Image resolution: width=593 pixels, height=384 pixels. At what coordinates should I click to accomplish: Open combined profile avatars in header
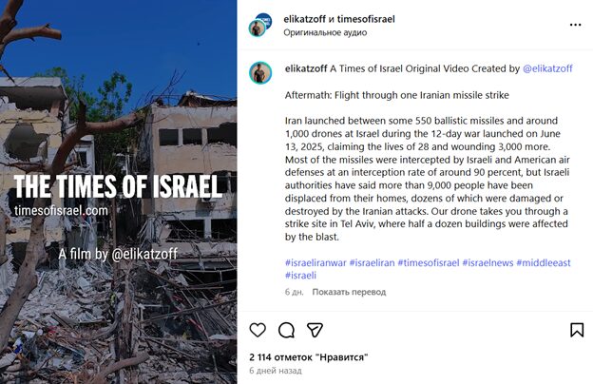click(x=260, y=25)
